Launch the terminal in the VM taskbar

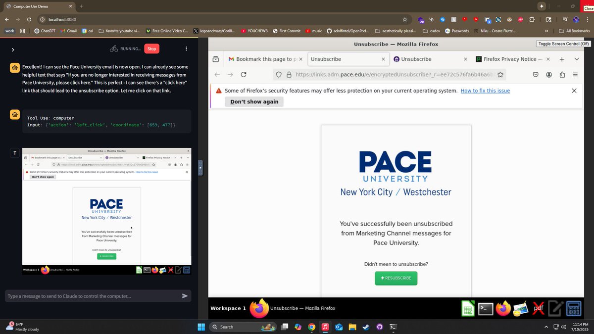(486, 309)
